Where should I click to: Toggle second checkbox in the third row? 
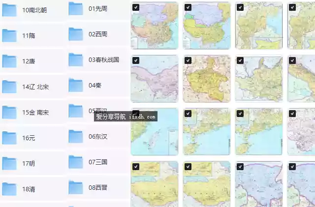pos(188,114)
